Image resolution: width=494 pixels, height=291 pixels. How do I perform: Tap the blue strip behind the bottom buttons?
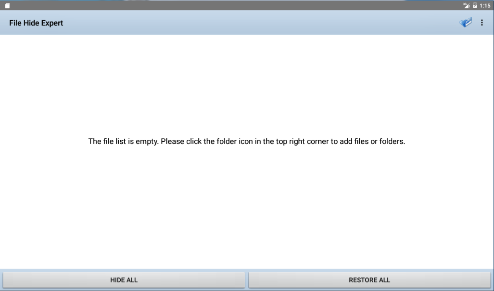click(247, 270)
